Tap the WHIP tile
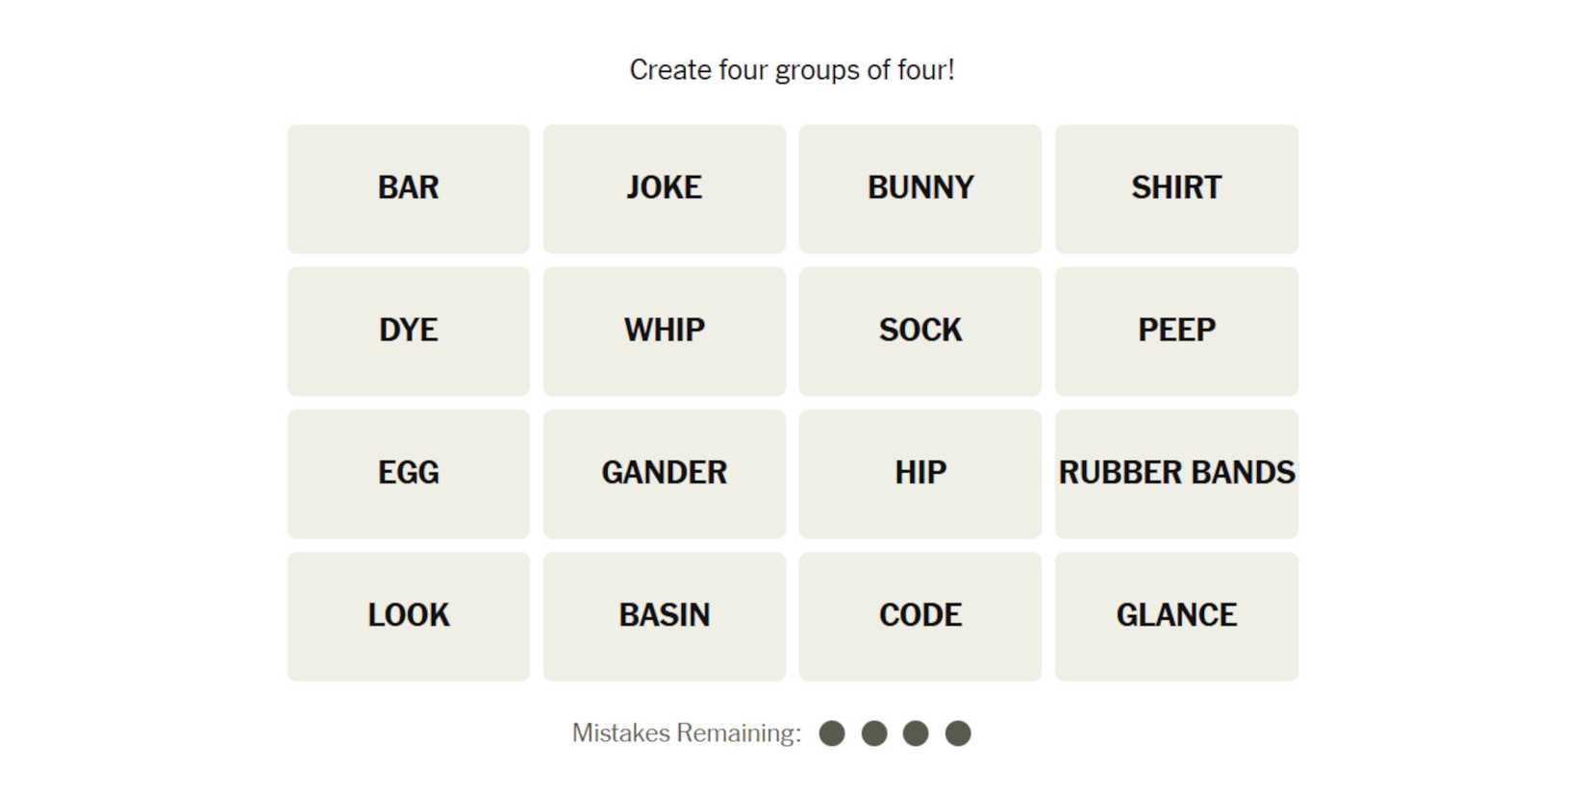Screen dimensions: 1587x793 tap(664, 331)
